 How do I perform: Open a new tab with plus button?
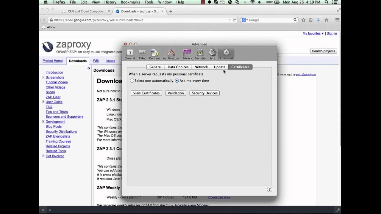[171, 11]
